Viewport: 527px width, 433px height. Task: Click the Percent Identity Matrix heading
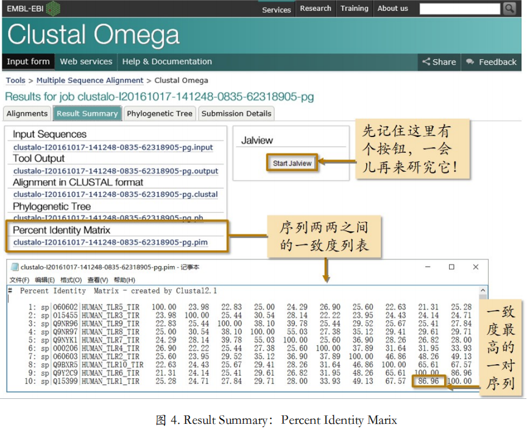(x=62, y=230)
